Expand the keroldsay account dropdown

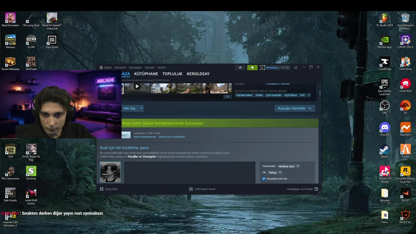click(274, 68)
